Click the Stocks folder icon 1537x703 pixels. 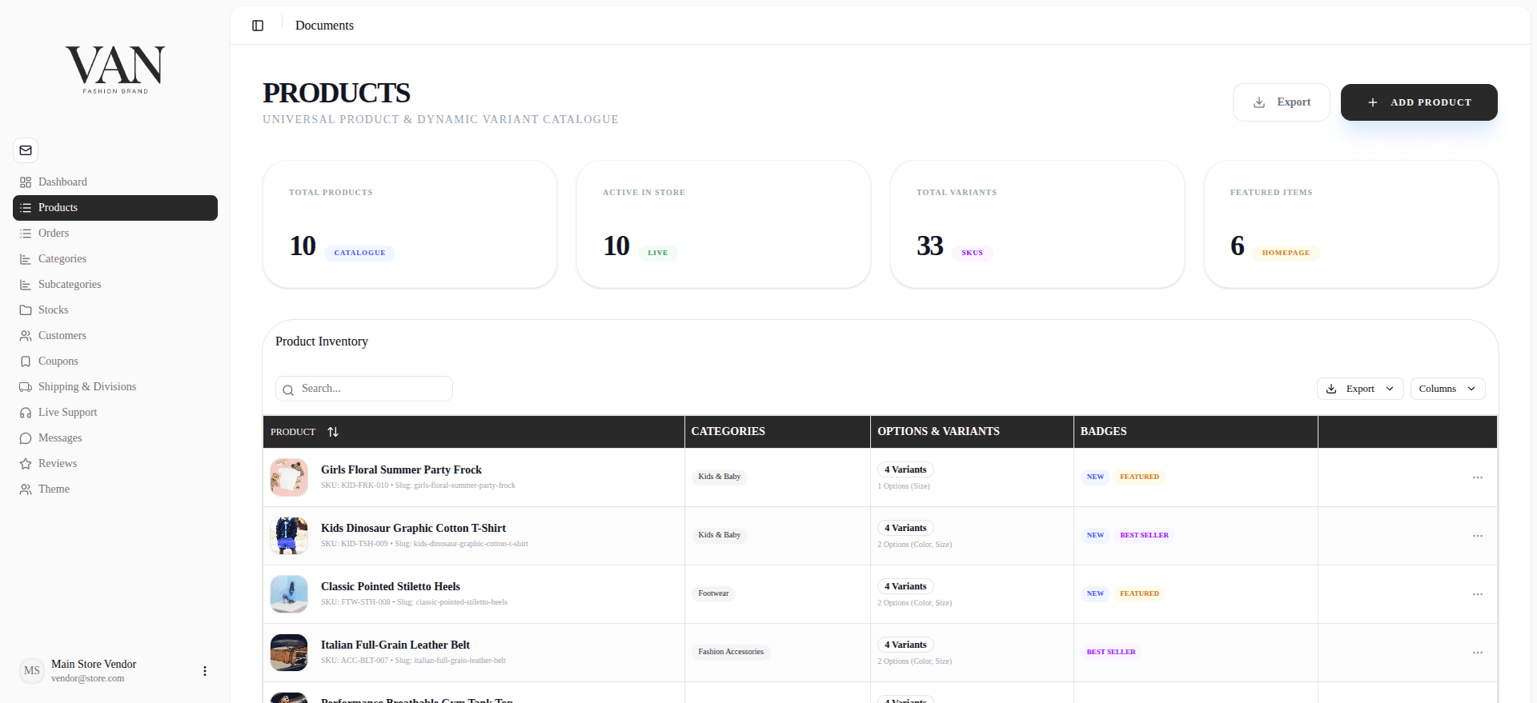26,310
